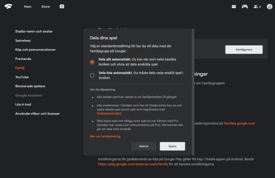Open 'Blockerade spelare' settings
The height and width of the screenshot is (178, 275).
(x=30, y=86)
